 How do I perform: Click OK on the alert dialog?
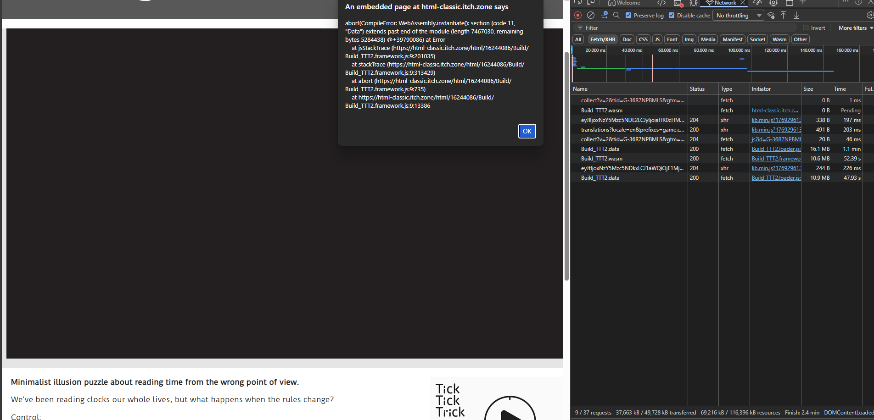pyautogui.click(x=527, y=131)
